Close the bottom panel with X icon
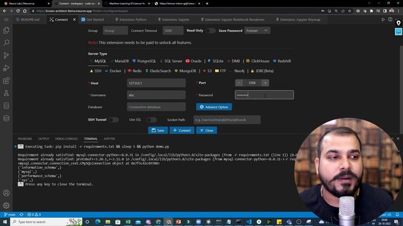This screenshot has height=226, width=403. pyautogui.click(x=398, y=138)
